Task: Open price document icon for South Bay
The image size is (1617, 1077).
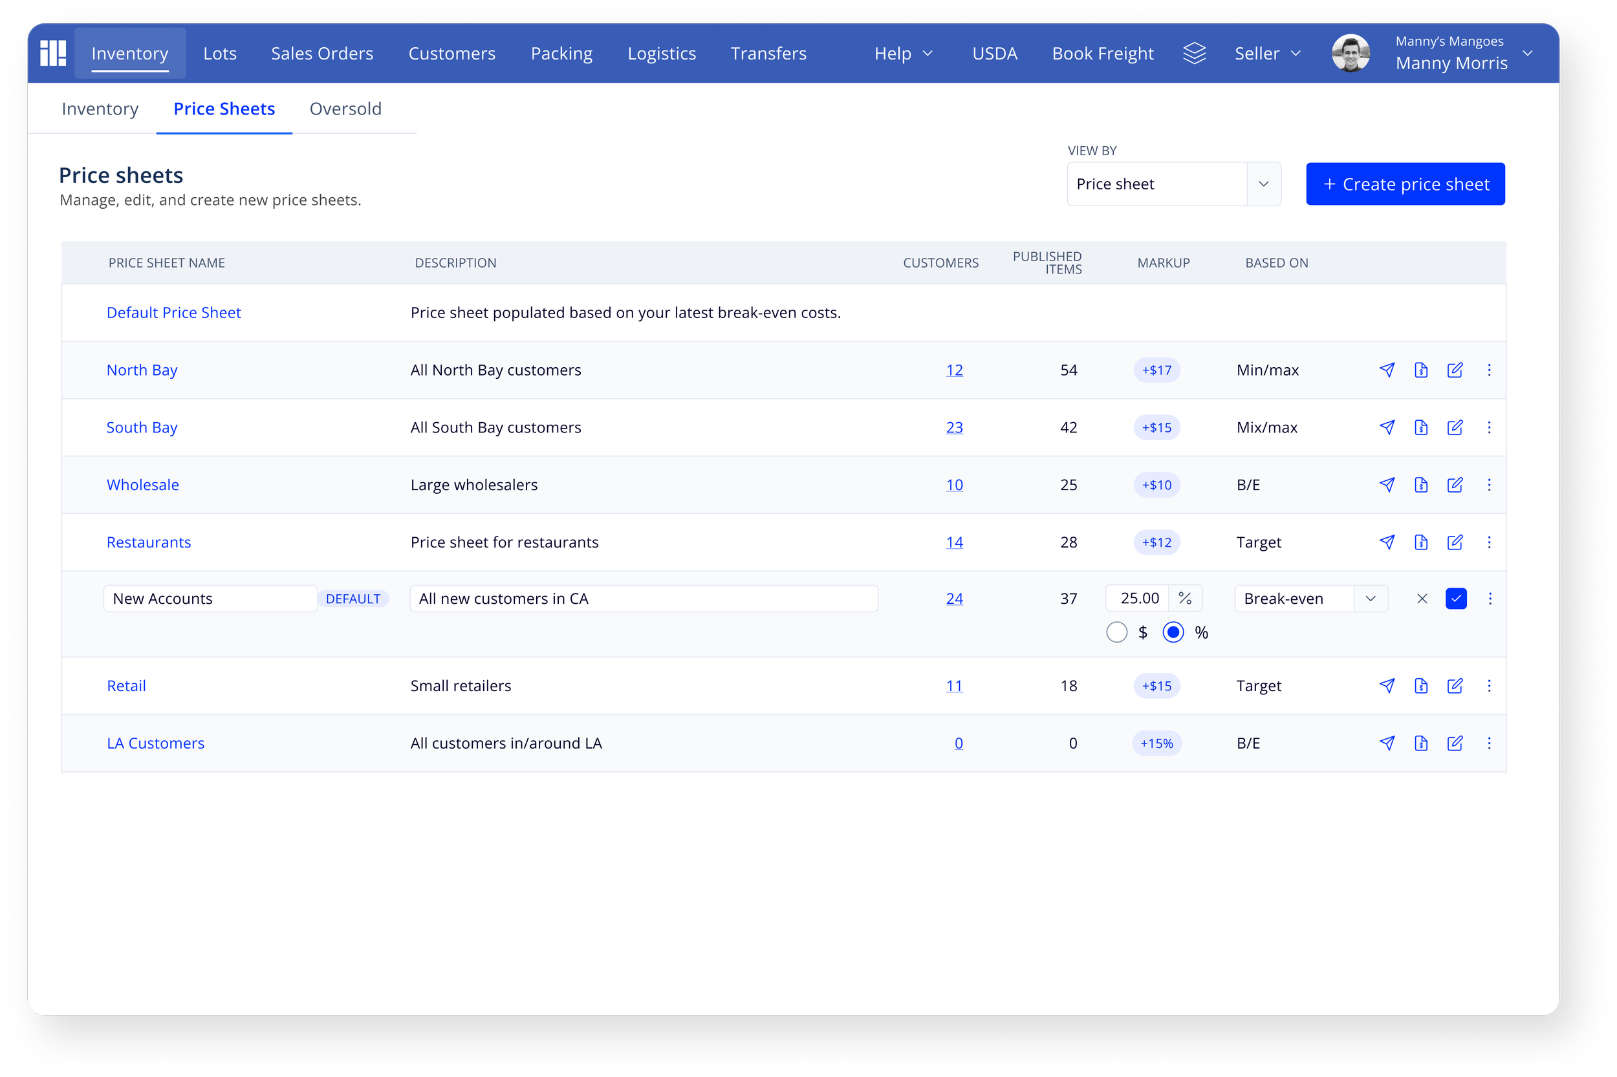Action: coord(1420,427)
